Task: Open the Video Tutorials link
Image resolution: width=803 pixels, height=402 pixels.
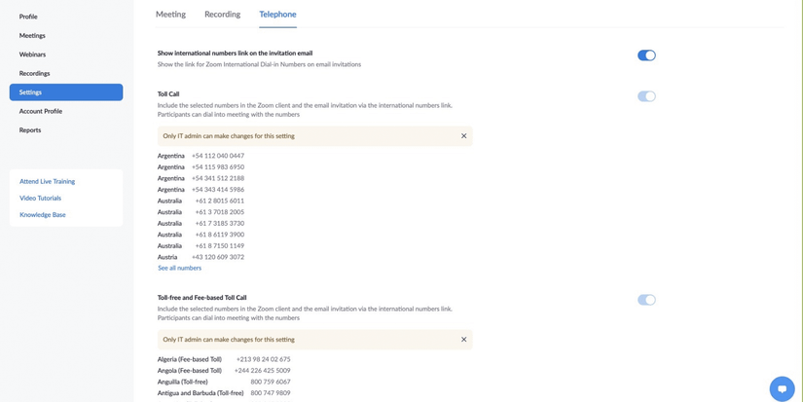Action: pyautogui.click(x=41, y=199)
